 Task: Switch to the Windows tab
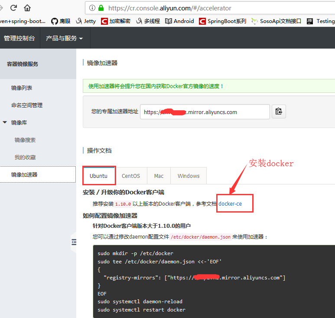tap(189, 176)
